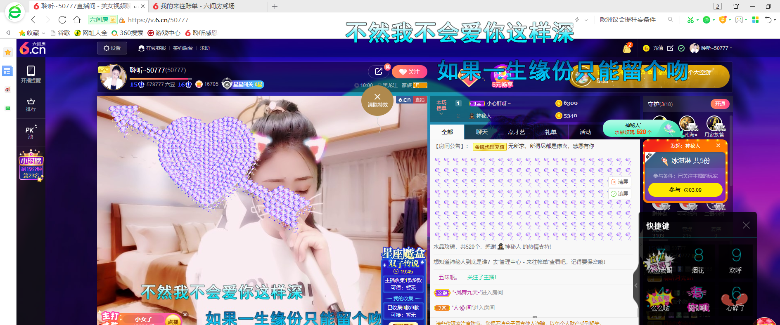
Task: Click the Weibo icon in browser sidebar
Action: pyautogui.click(x=7, y=89)
